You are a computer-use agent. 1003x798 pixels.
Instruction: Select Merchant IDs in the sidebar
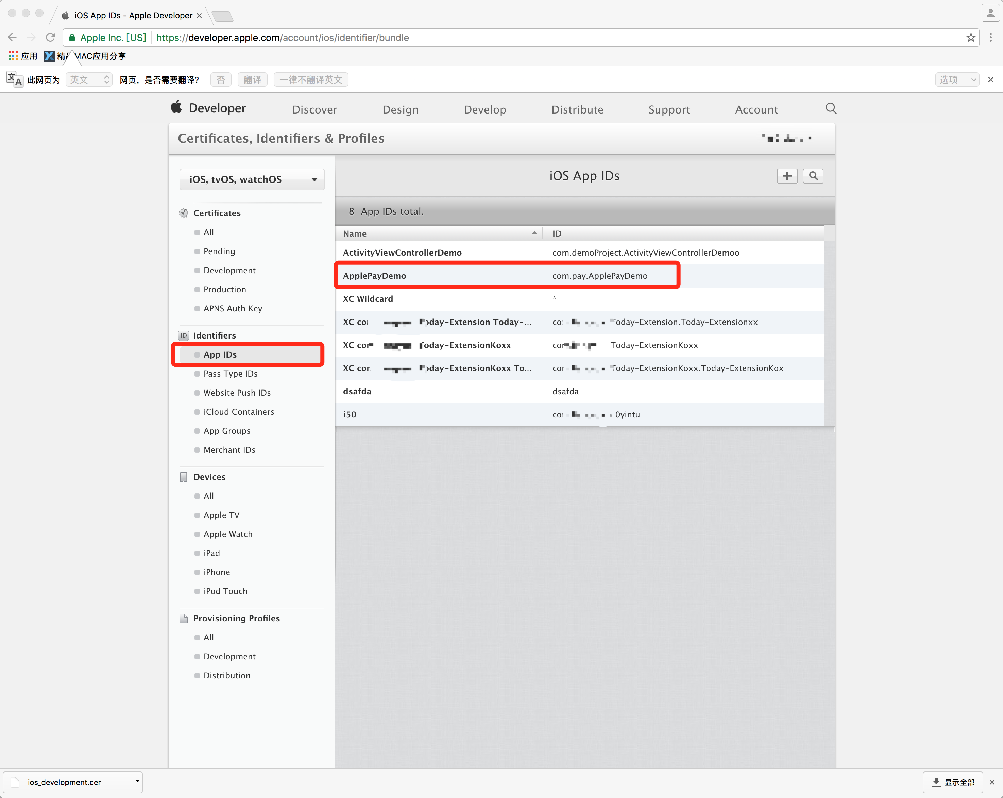[229, 450]
